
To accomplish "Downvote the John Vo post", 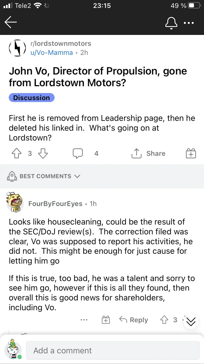I will point(43,154).
